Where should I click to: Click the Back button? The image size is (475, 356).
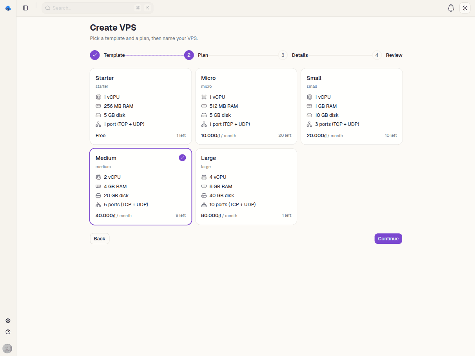pyautogui.click(x=100, y=239)
